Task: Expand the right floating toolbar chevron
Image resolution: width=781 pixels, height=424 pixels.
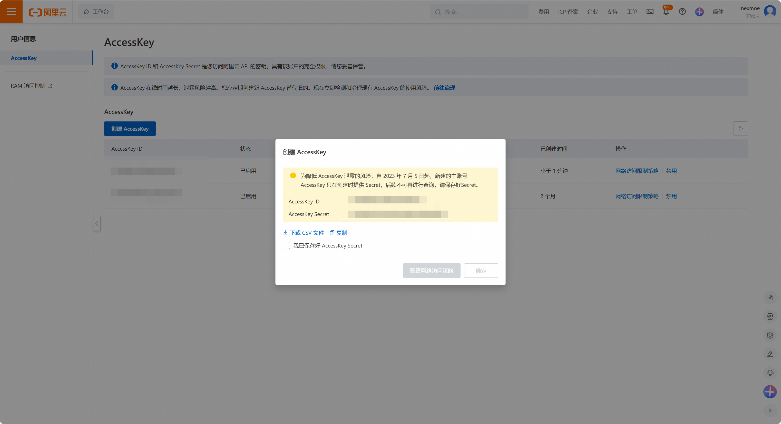Action: pos(770,410)
